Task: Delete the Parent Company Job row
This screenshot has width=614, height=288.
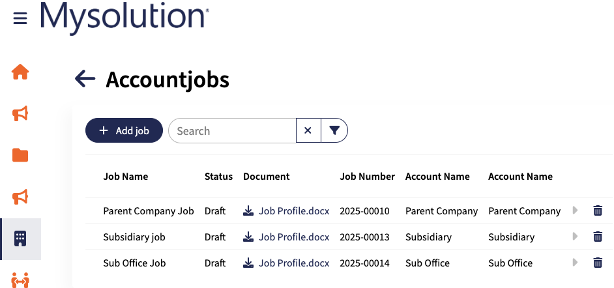Action: pyautogui.click(x=598, y=210)
